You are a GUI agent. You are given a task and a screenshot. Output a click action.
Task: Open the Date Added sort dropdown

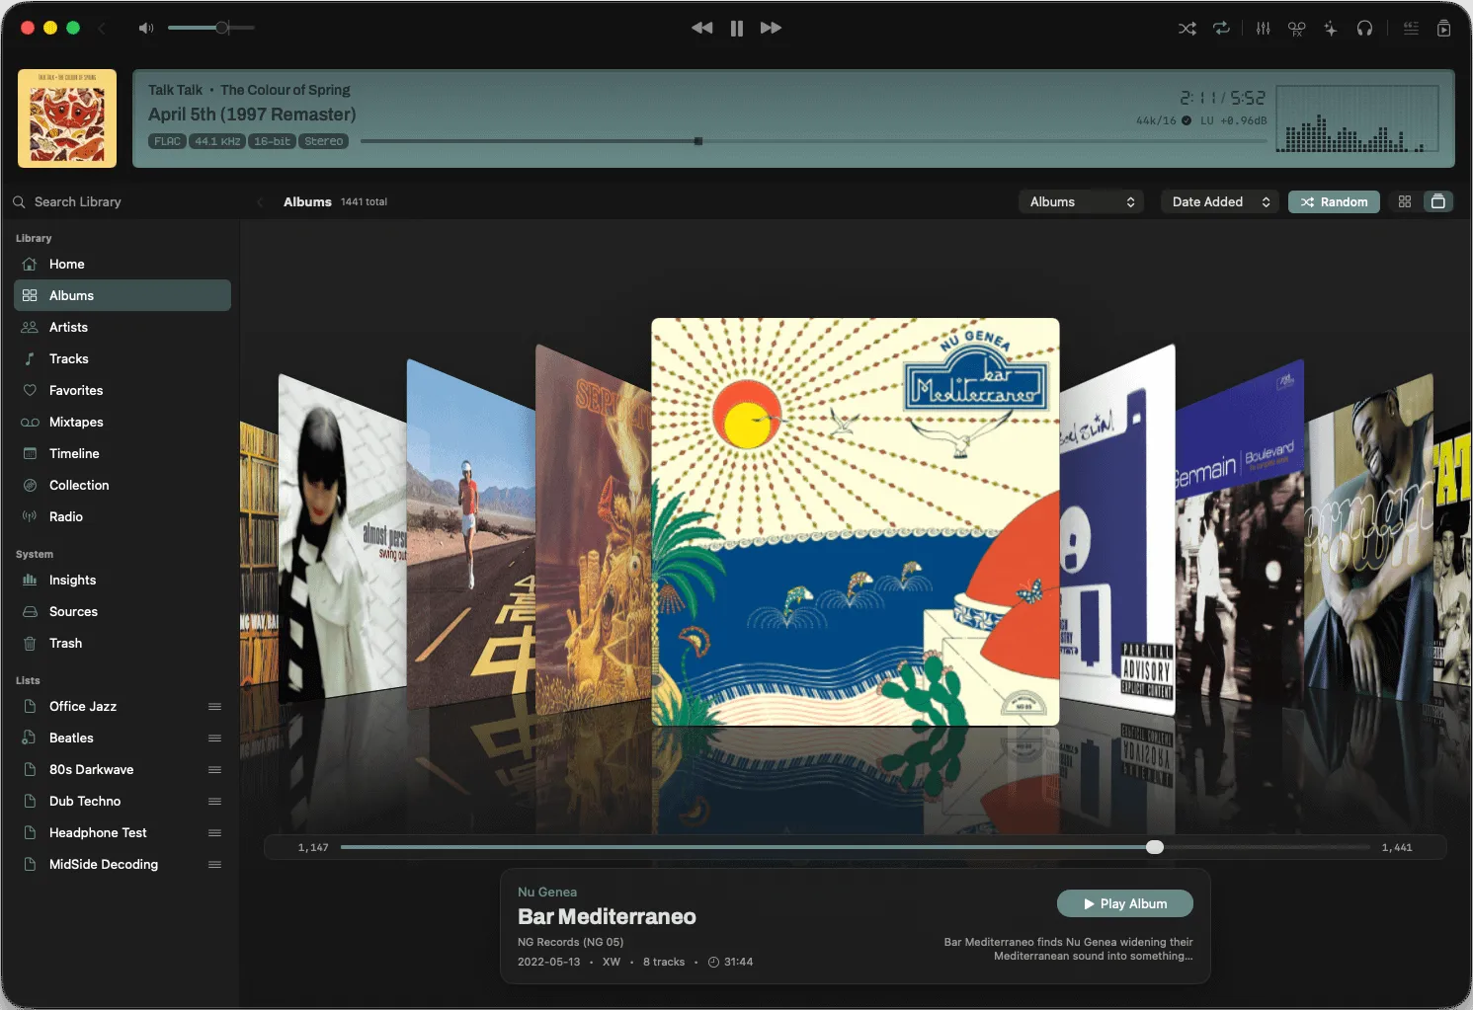click(x=1220, y=201)
